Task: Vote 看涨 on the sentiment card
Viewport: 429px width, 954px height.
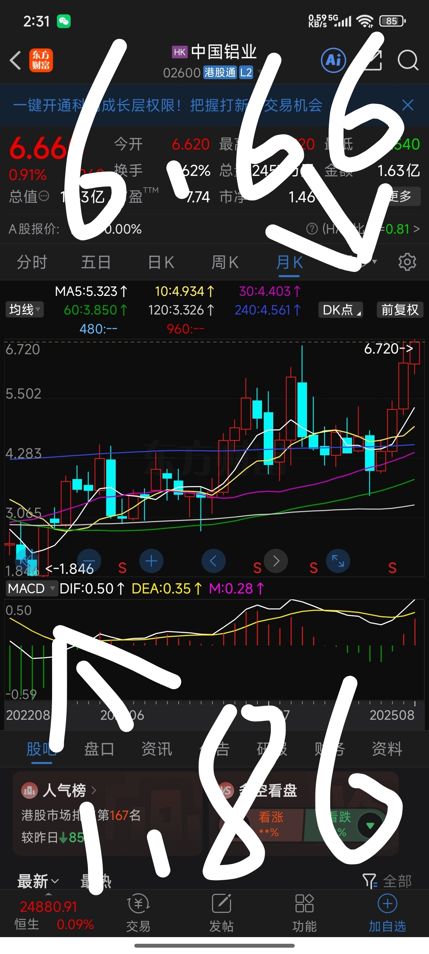Action: 270,825
